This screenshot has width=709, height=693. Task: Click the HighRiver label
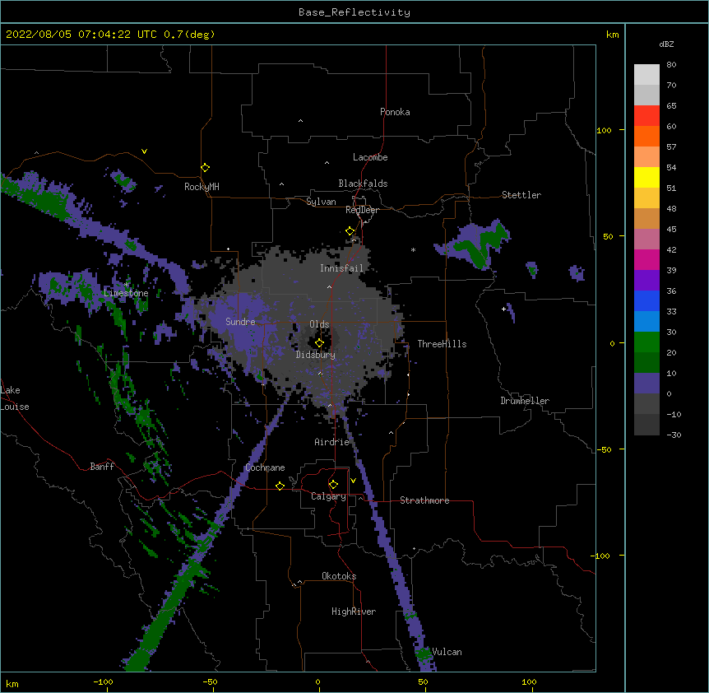pyautogui.click(x=354, y=612)
